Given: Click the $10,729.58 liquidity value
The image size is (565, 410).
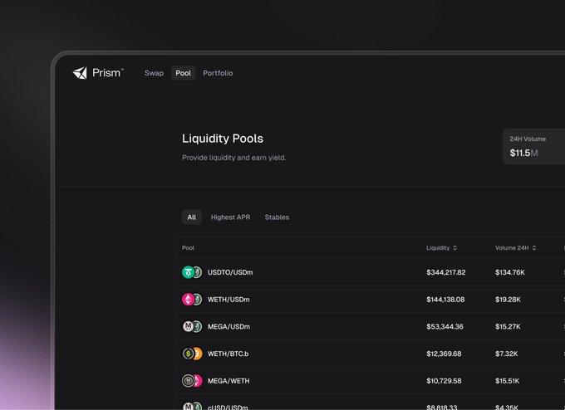Looking at the screenshot, I should click(444, 381).
